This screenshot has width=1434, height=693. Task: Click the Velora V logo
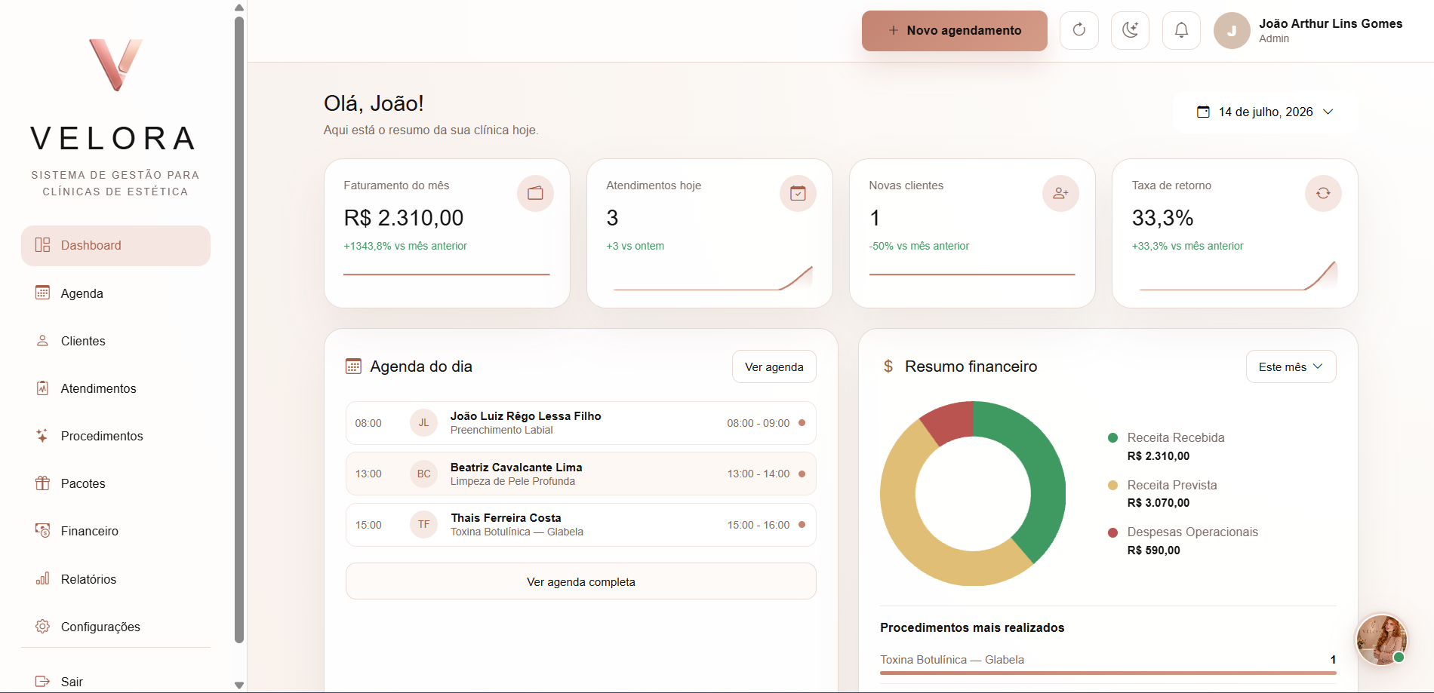115,65
